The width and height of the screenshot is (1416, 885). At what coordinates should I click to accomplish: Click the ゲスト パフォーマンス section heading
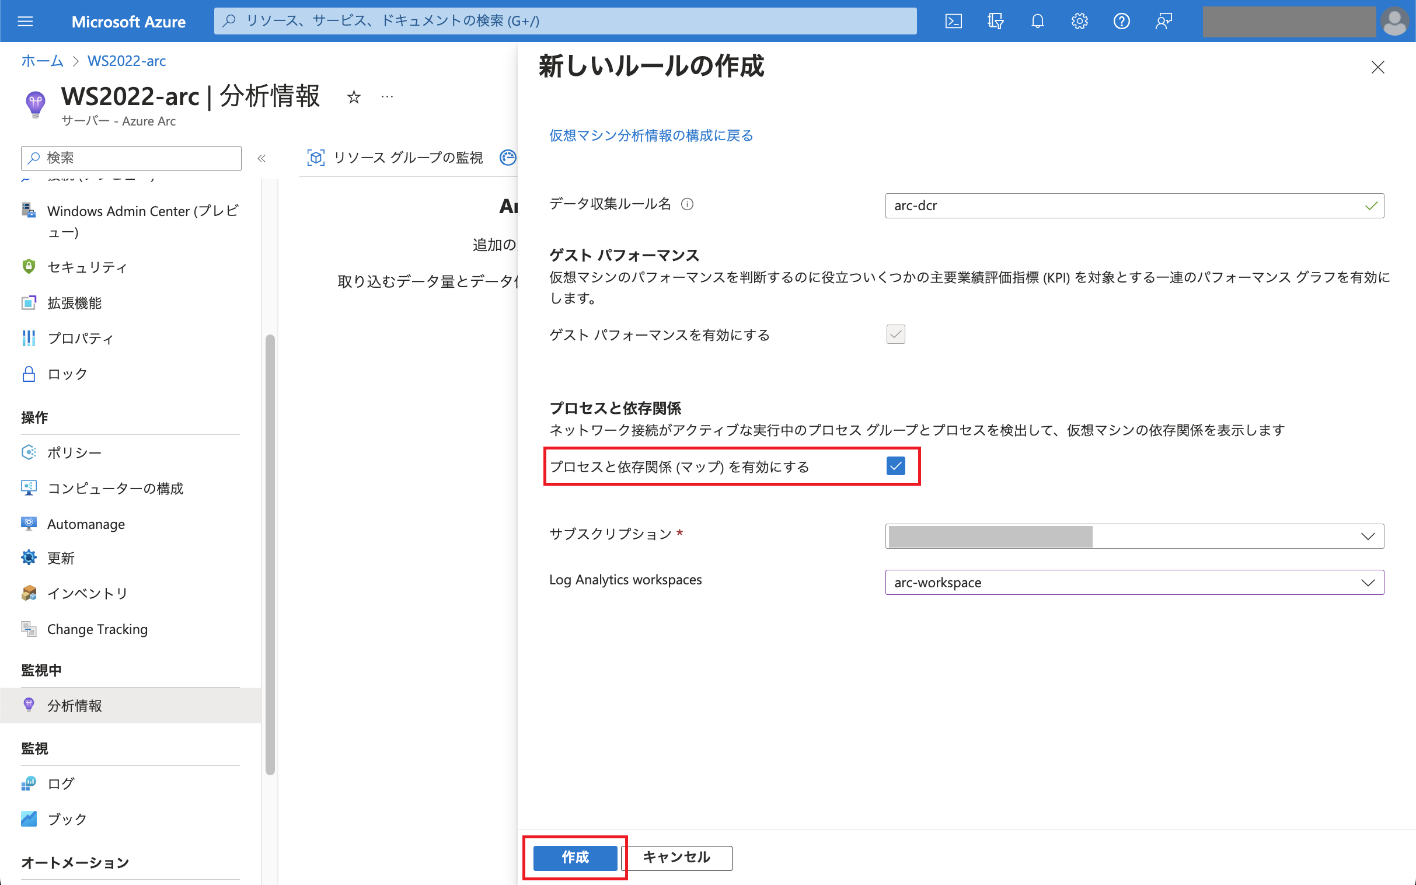(624, 255)
